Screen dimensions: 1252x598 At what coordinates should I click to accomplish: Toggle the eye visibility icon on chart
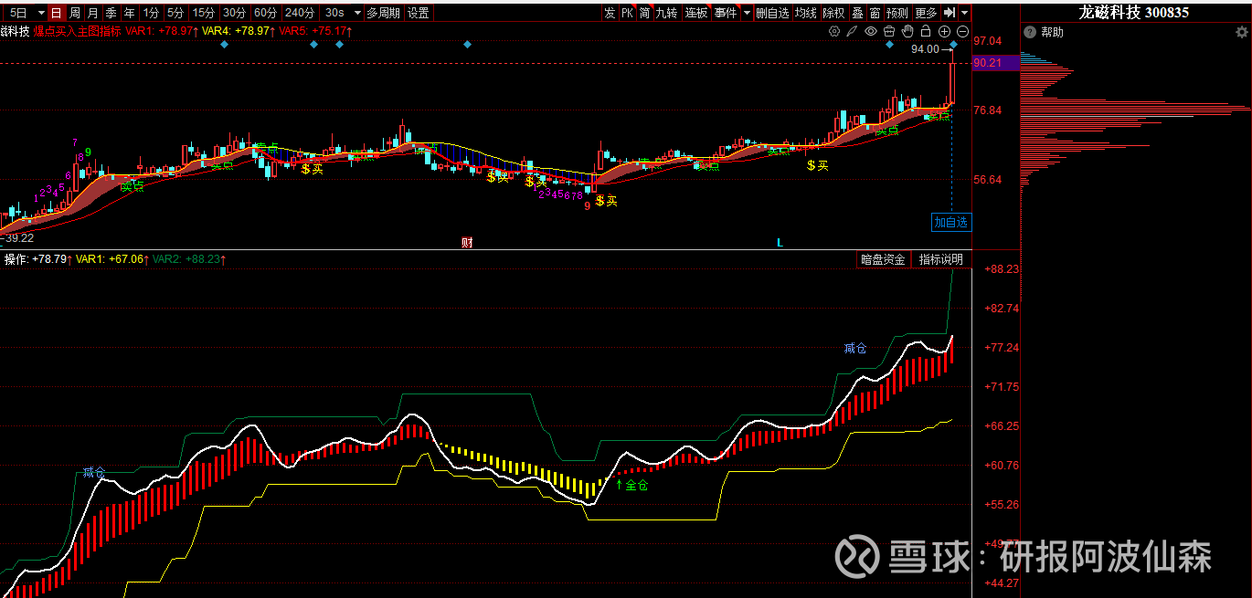click(871, 31)
